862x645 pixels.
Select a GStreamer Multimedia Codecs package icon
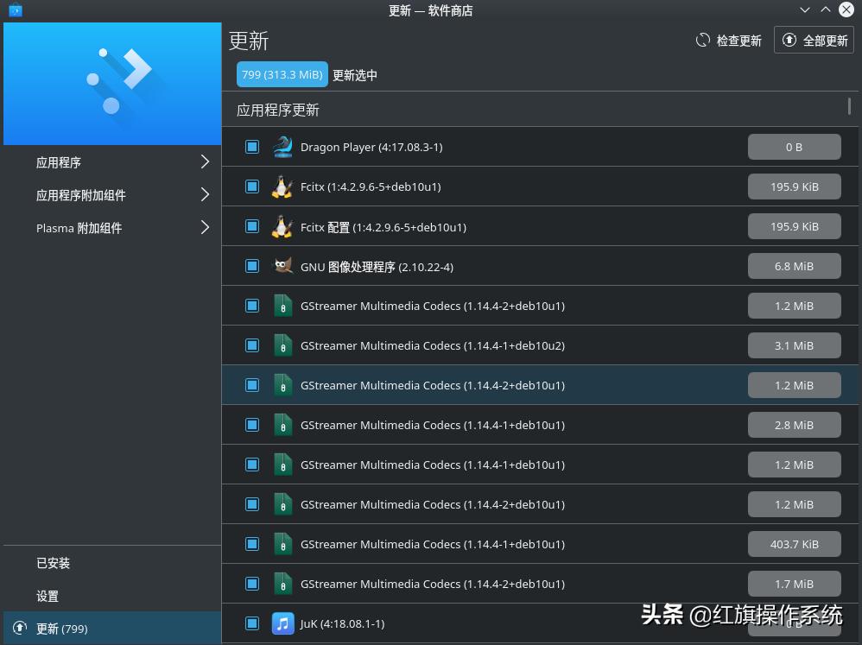[282, 306]
